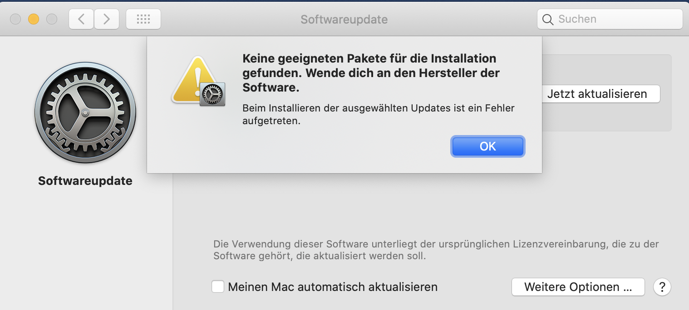Click the gray zoom button beside the yellow one
The height and width of the screenshot is (310, 689).
click(x=52, y=19)
